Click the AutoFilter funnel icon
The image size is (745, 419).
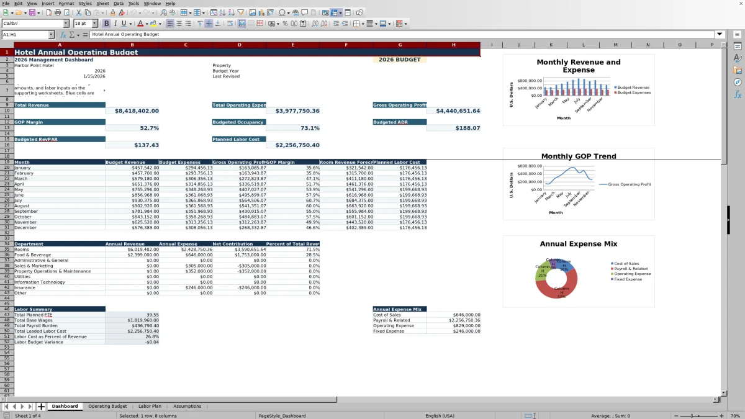[x=240, y=12]
